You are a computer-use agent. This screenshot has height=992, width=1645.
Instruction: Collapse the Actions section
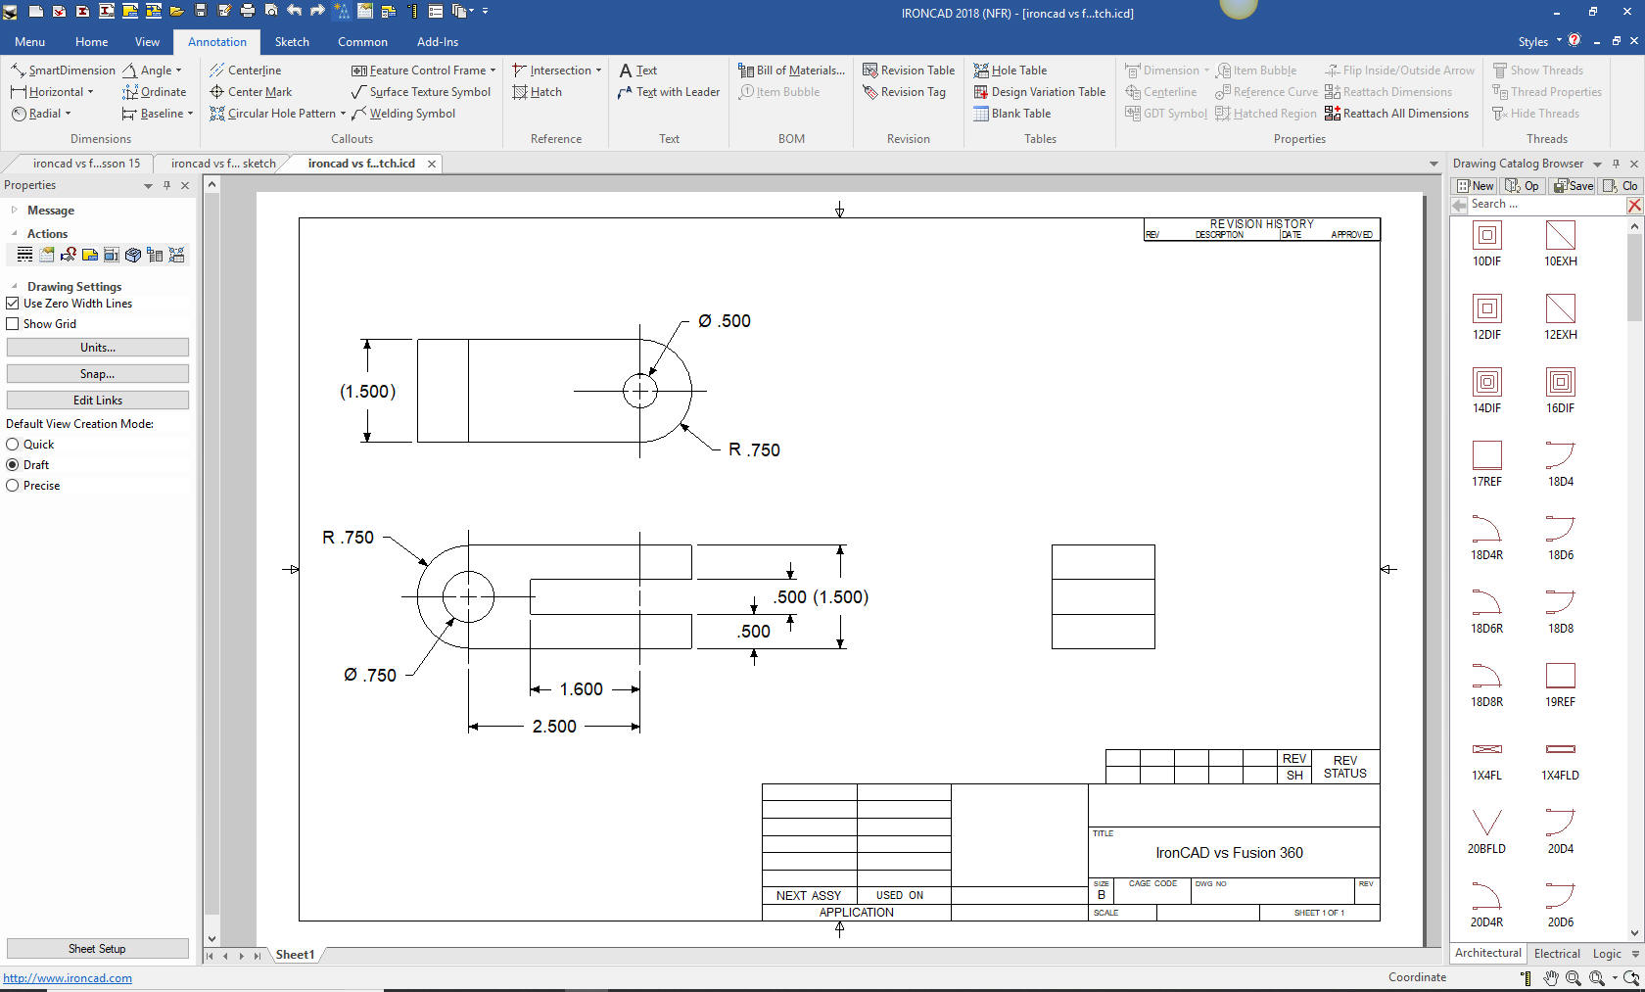click(x=14, y=234)
